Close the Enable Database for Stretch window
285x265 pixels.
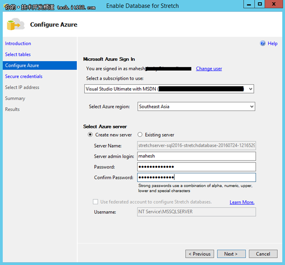point(274,4)
